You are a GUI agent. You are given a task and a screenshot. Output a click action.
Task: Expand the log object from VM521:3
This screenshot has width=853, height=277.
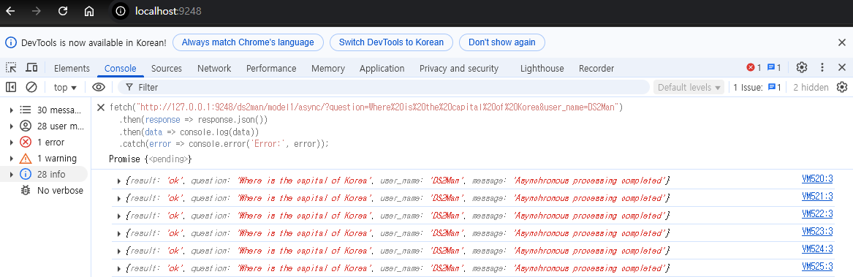[119, 198]
